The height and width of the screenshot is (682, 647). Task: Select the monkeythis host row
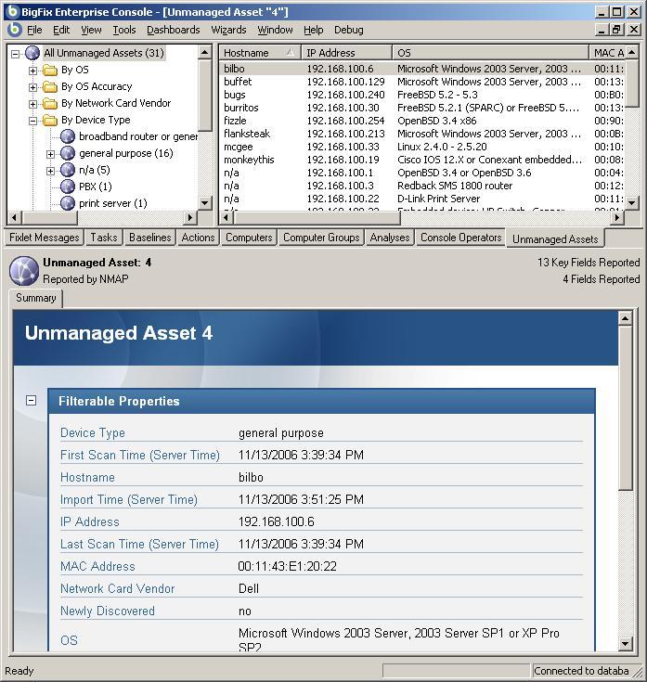tap(422, 160)
